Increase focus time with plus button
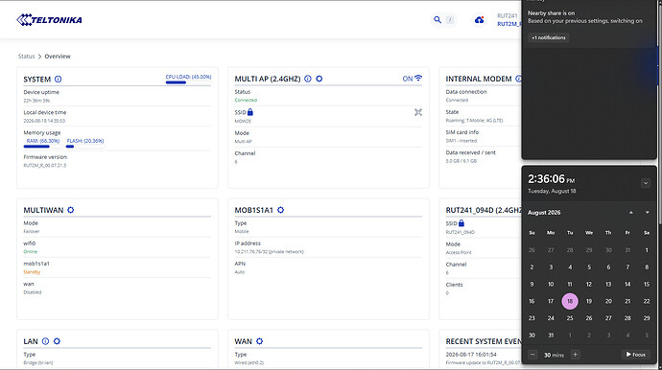Image resolution: width=662 pixels, height=370 pixels. [575, 355]
